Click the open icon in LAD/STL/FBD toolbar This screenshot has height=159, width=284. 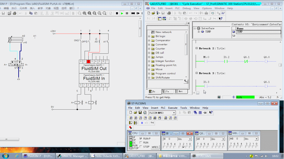pyautogui.click(x=153, y=13)
